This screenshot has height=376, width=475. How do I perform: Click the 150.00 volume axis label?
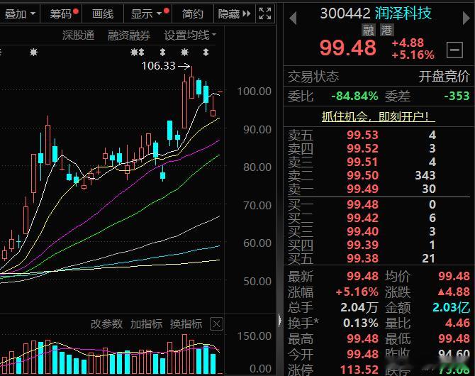coord(255,336)
